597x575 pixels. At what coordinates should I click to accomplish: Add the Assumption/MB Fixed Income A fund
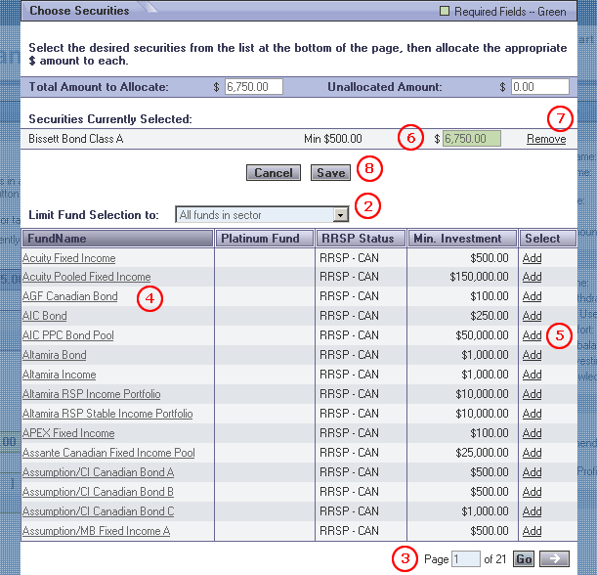[532, 531]
